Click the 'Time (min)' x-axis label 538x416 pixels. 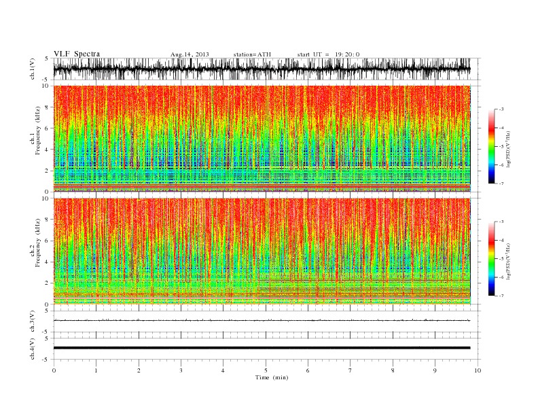click(272, 377)
